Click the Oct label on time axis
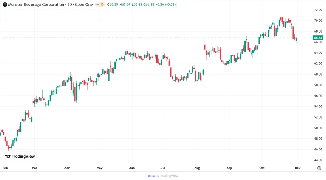Screen dimensions: 326x180 tap(262, 168)
